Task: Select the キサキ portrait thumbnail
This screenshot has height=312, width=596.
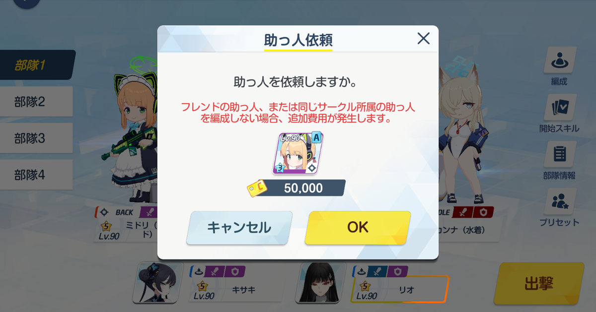Action: [x=155, y=283]
